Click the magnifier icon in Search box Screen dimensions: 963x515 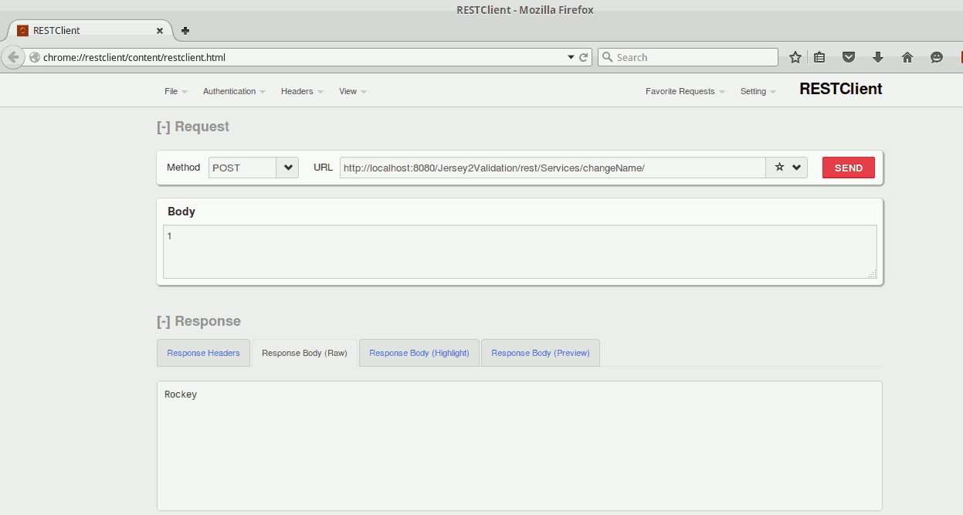click(x=607, y=57)
